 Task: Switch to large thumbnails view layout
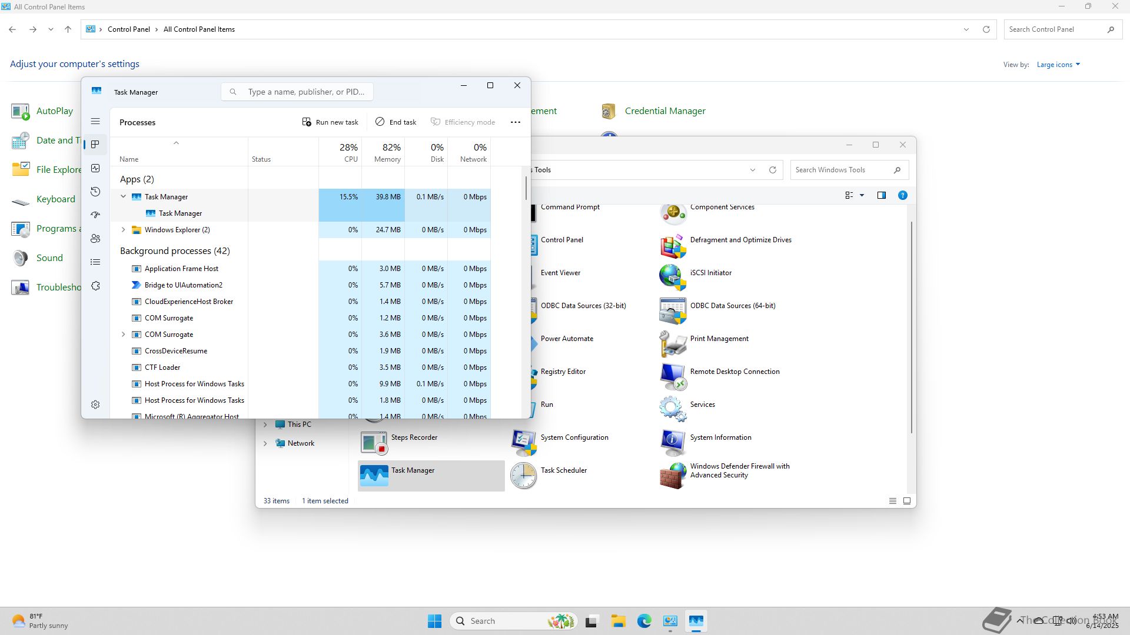(907, 501)
